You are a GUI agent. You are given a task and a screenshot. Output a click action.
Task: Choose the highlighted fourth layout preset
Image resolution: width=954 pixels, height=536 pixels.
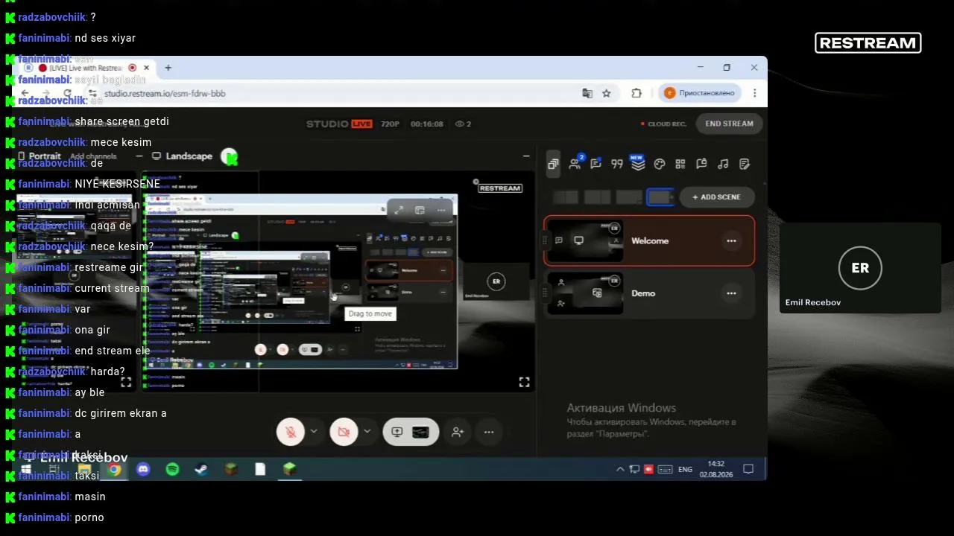coord(660,197)
